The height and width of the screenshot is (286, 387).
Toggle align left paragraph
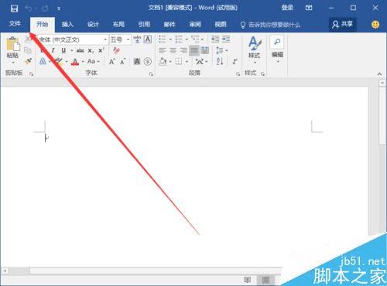click(162, 50)
